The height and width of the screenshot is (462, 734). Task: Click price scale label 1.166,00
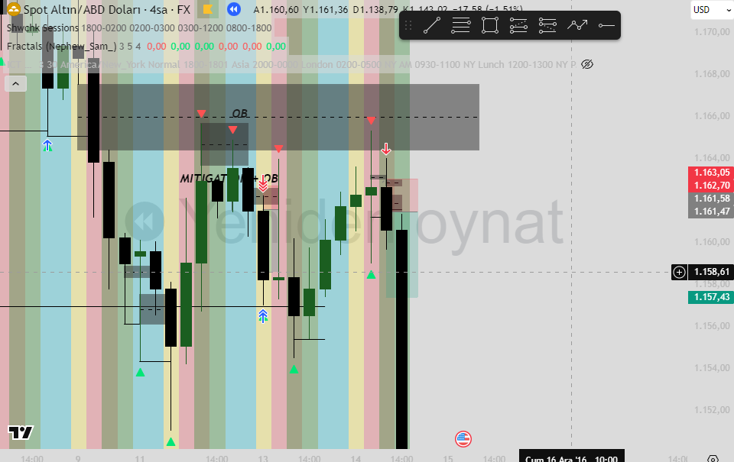pos(712,116)
